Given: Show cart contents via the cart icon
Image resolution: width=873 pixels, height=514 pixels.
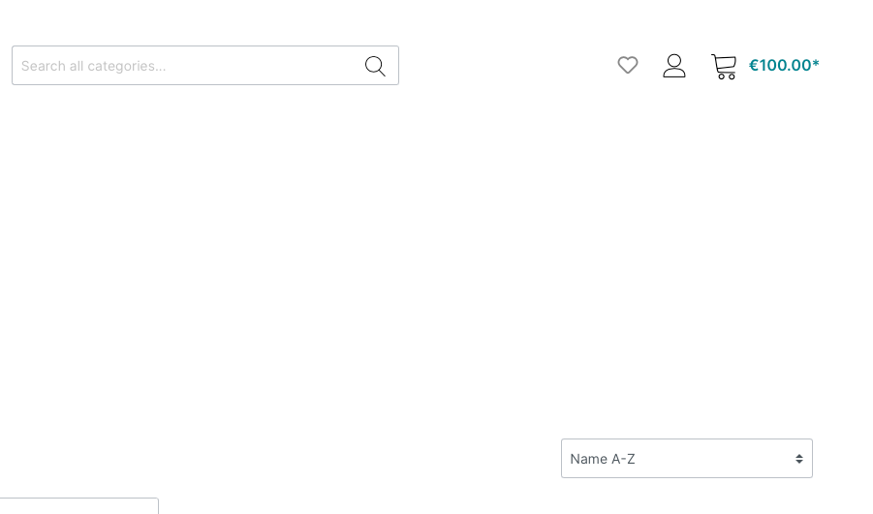Looking at the screenshot, I should pyautogui.click(x=724, y=66).
